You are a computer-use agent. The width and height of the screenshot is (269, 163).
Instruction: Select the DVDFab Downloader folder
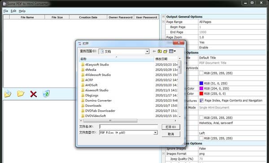click(98, 111)
